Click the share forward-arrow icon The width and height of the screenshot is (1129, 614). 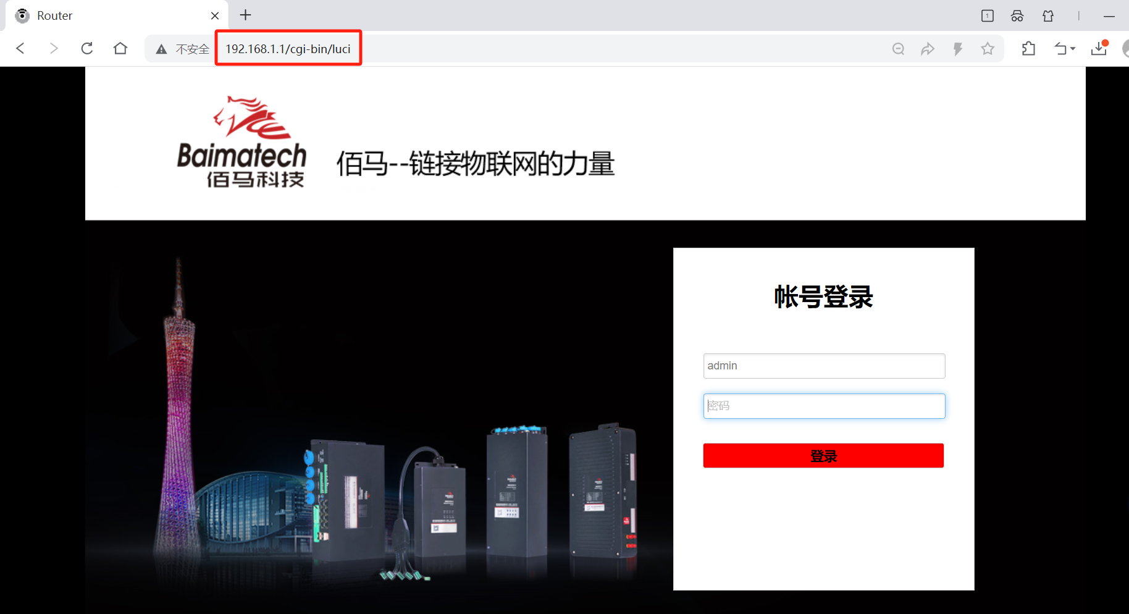coord(928,48)
